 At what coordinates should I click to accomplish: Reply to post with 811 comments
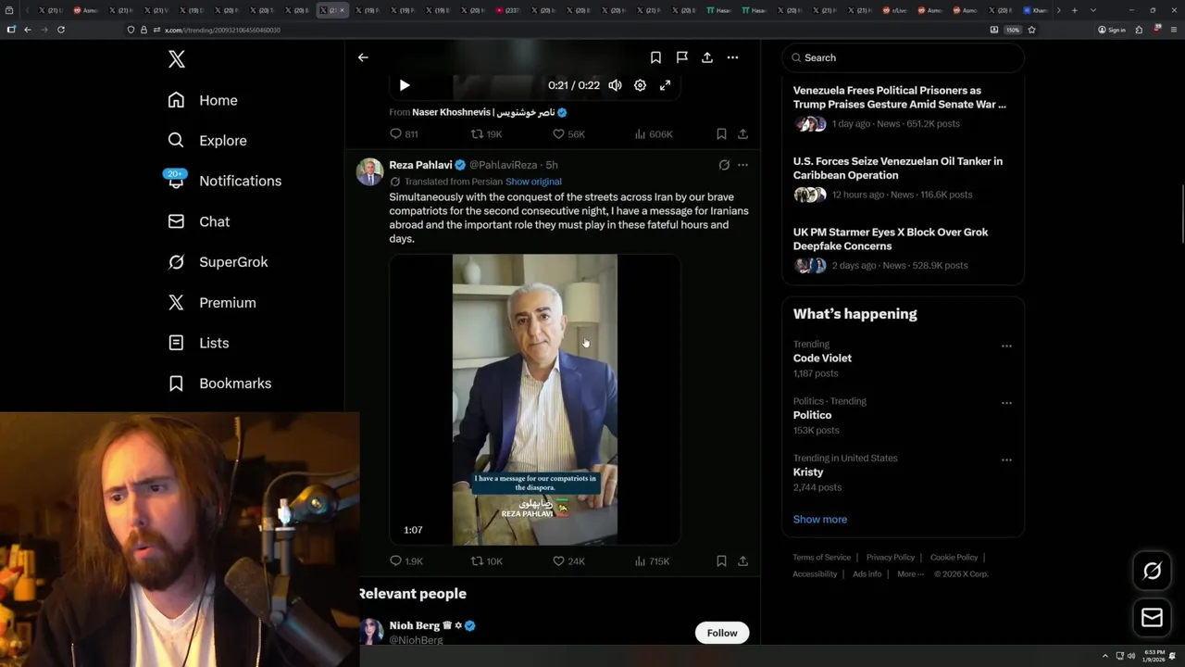[404, 134]
